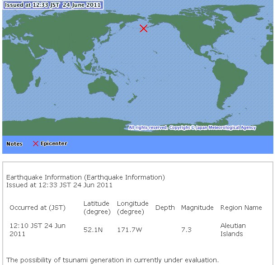The image size is (277, 265).
Task: Click the Epicenter legend label
Action: coord(54,144)
